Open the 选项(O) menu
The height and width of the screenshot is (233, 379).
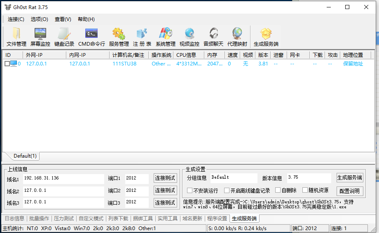click(x=39, y=19)
